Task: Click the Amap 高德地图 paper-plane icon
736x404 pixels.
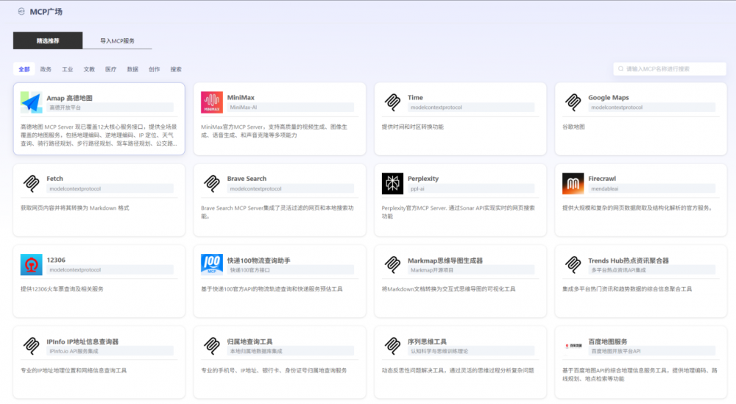Action: point(32,102)
